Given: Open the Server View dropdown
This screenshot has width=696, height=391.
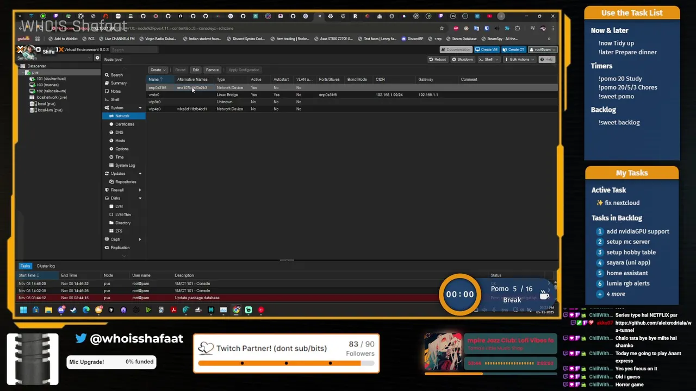Looking at the screenshot, I should click(x=54, y=58).
